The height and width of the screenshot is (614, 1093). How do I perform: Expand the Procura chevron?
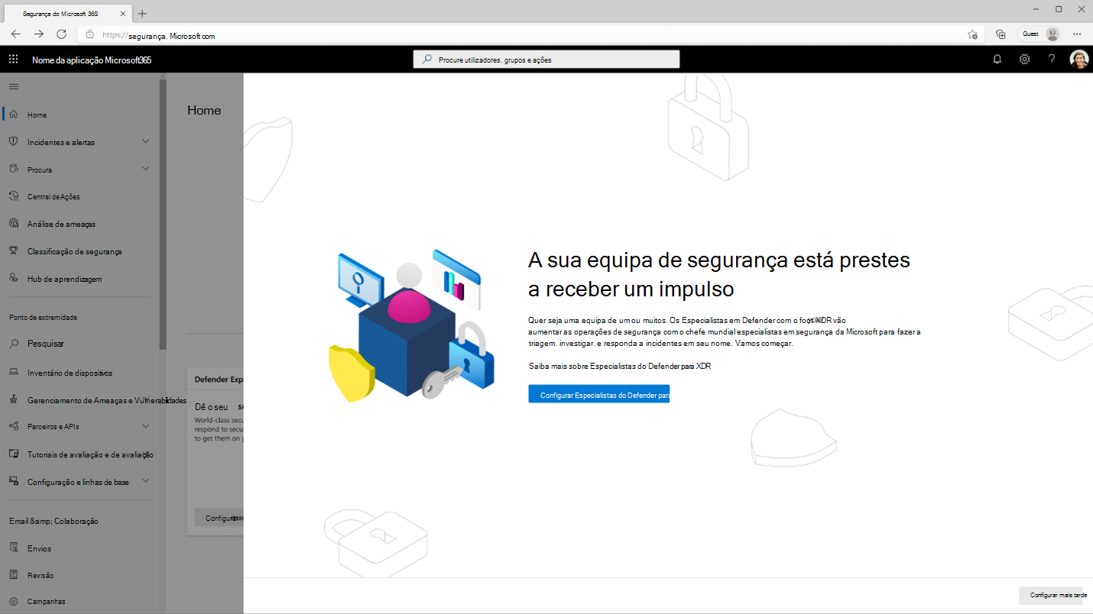(146, 169)
